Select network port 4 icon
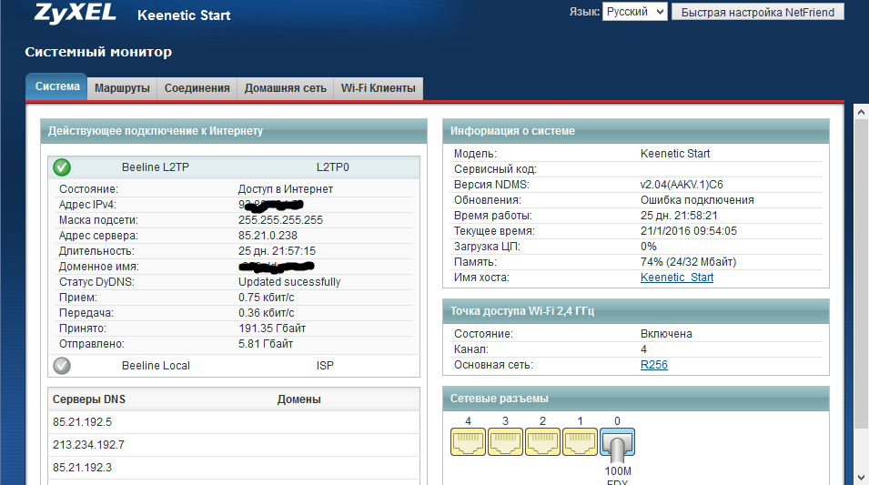 (x=468, y=441)
